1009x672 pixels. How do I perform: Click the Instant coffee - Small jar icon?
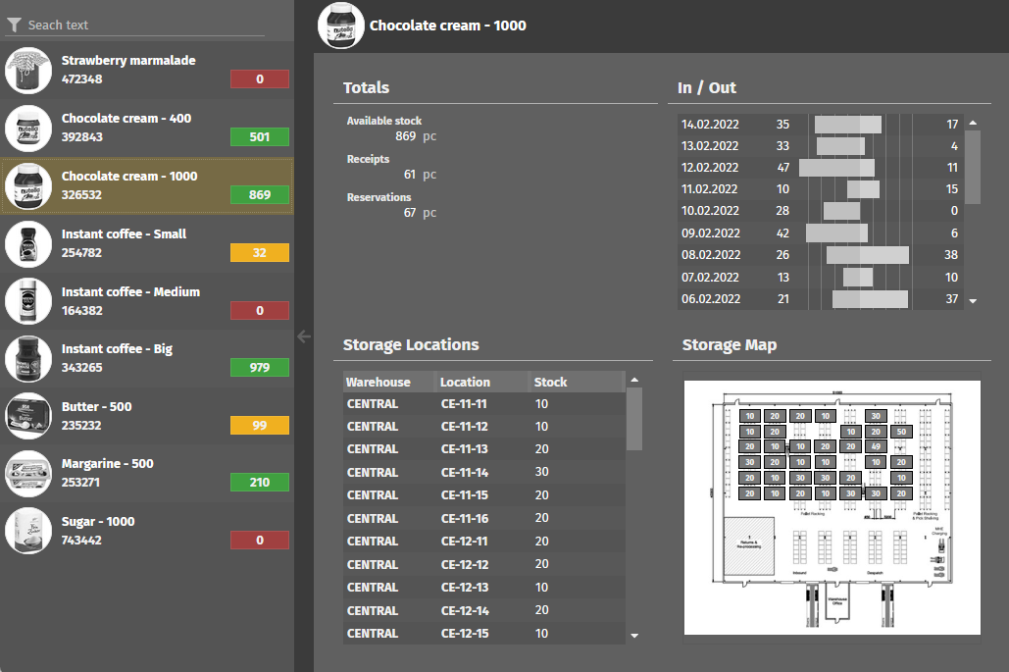click(x=28, y=243)
